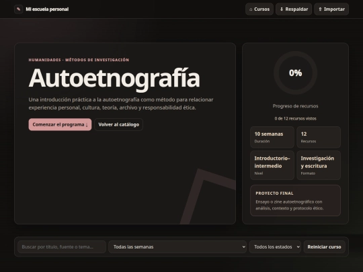This screenshot has height=272, width=363.
Task: Click the Progreso de recursos label
Action: 295,106
